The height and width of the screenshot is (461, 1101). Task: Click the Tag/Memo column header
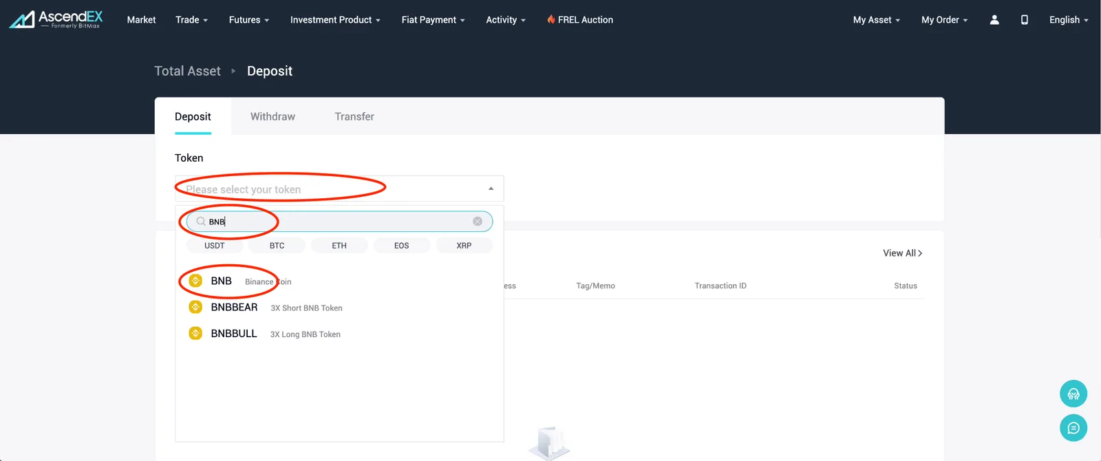[x=595, y=286]
